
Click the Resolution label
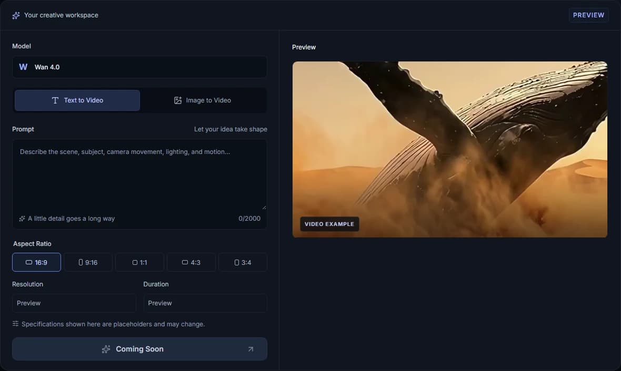[28, 284]
